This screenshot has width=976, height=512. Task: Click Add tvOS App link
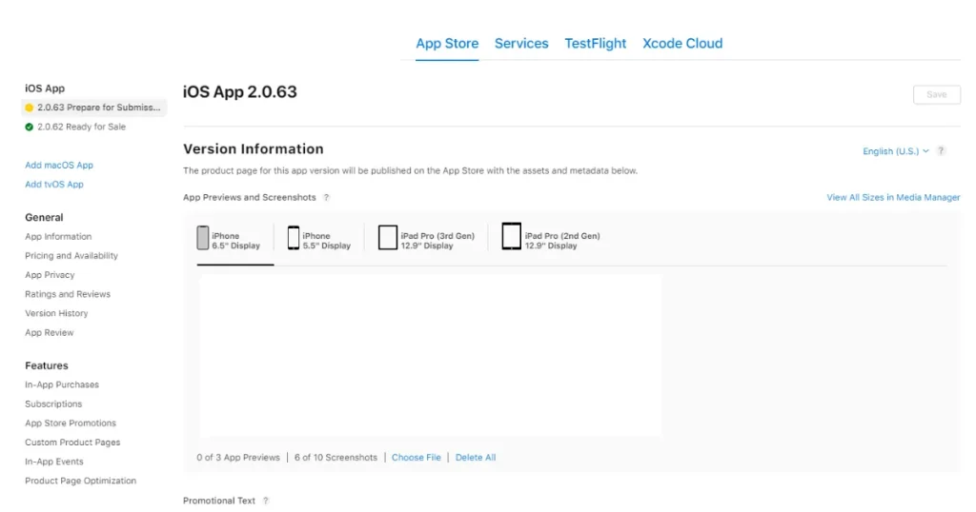pos(54,185)
